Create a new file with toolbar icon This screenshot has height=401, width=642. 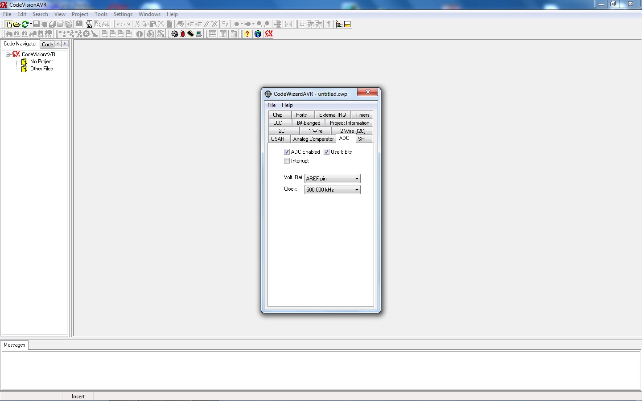coord(9,24)
